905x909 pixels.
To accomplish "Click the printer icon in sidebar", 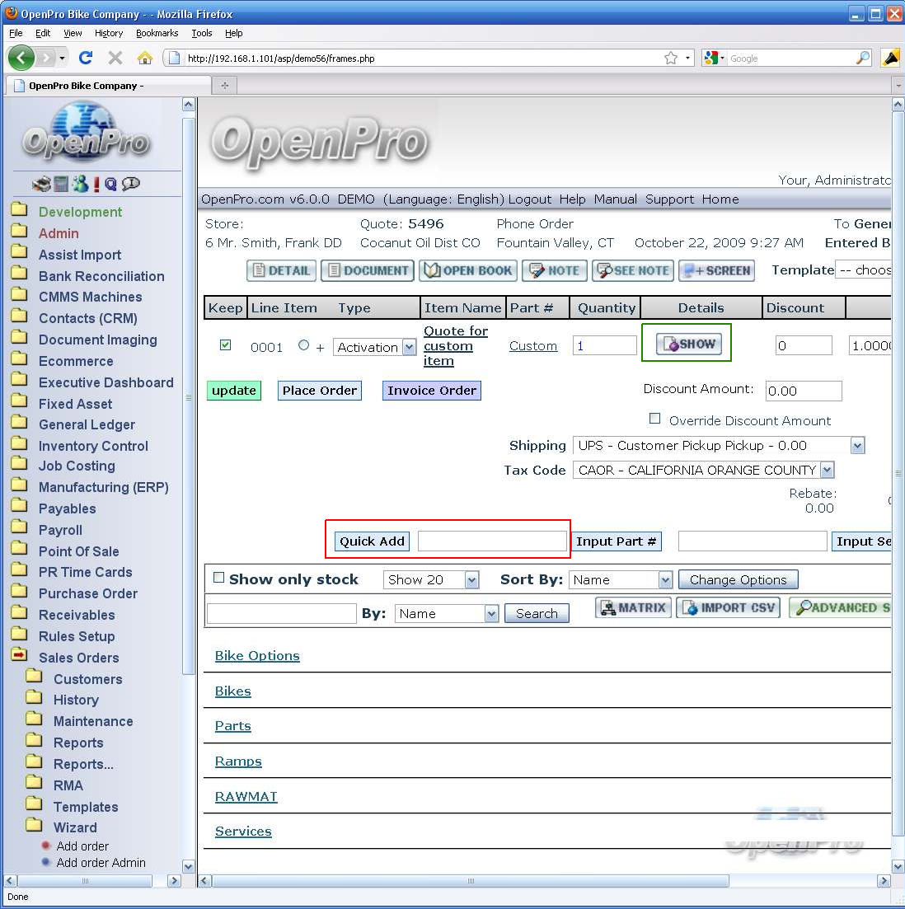I will pyautogui.click(x=41, y=184).
